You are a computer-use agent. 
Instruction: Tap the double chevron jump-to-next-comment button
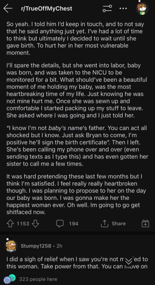[129, 261]
